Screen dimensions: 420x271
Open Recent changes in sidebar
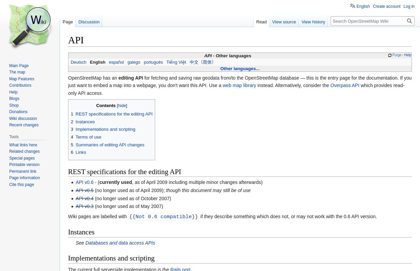(24, 125)
